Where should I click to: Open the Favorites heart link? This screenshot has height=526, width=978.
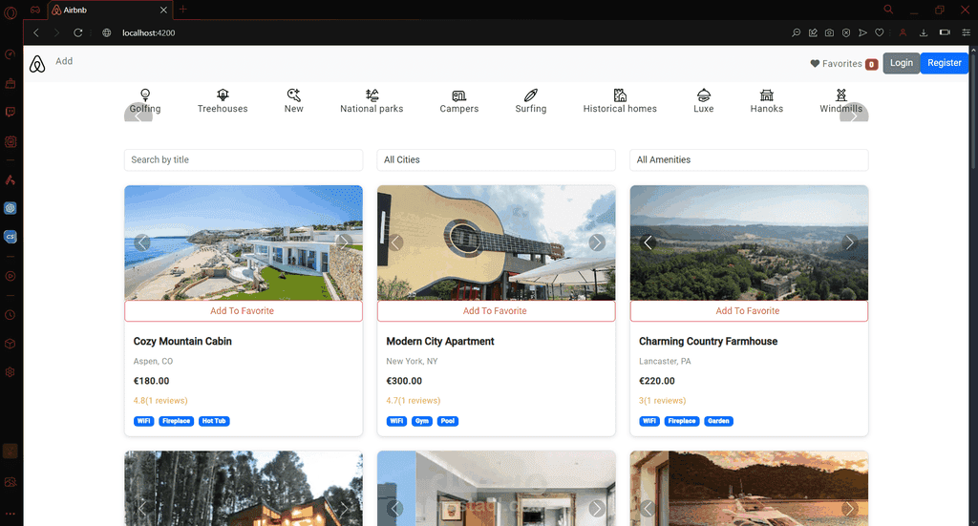tap(844, 64)
